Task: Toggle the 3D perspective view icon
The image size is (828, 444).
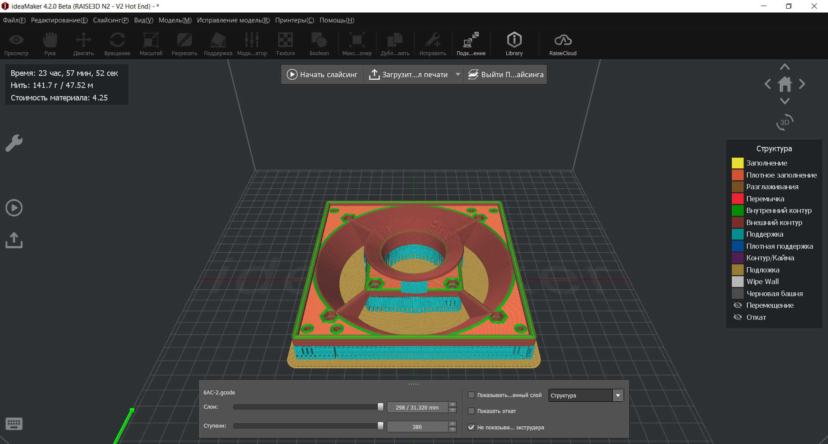Action: click(784, 122)
